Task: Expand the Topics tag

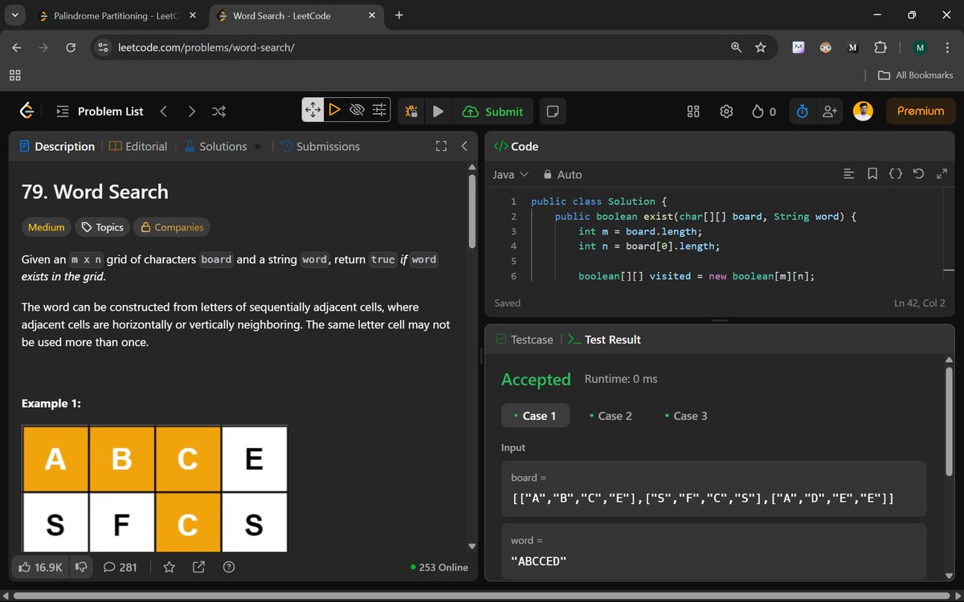Action: click(102, 227)
